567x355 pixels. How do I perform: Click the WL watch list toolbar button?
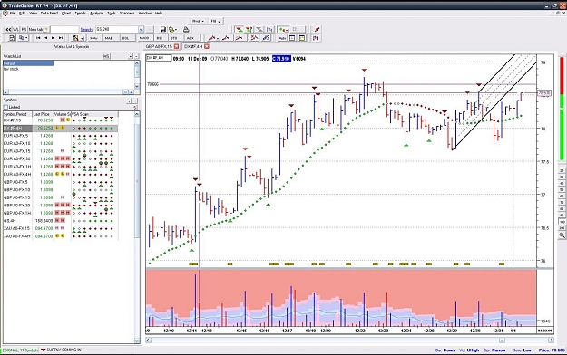pyautogui.click(x=16, y=29)
